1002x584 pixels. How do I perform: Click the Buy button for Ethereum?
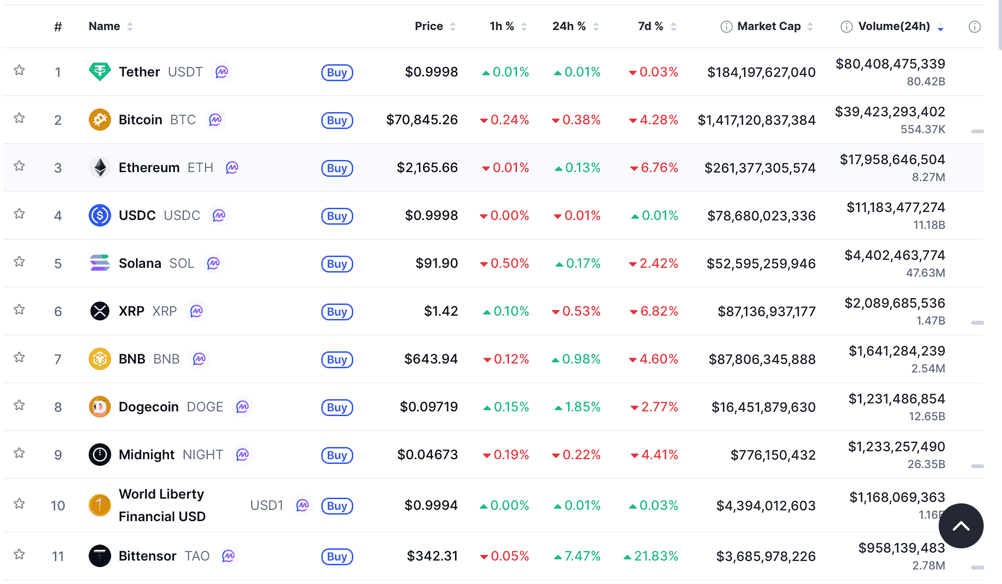[337, 168]
